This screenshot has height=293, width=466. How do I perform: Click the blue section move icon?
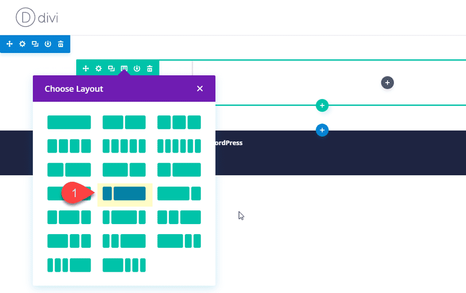[10, 44]
